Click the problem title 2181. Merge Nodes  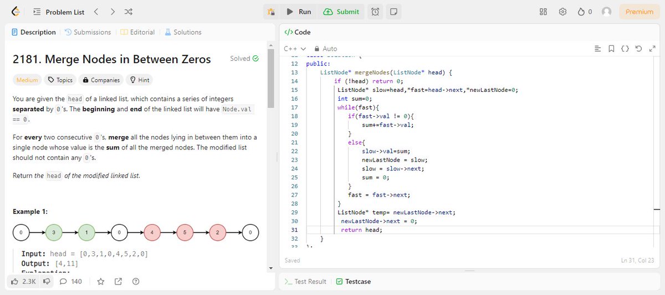(x=112, y=59)
